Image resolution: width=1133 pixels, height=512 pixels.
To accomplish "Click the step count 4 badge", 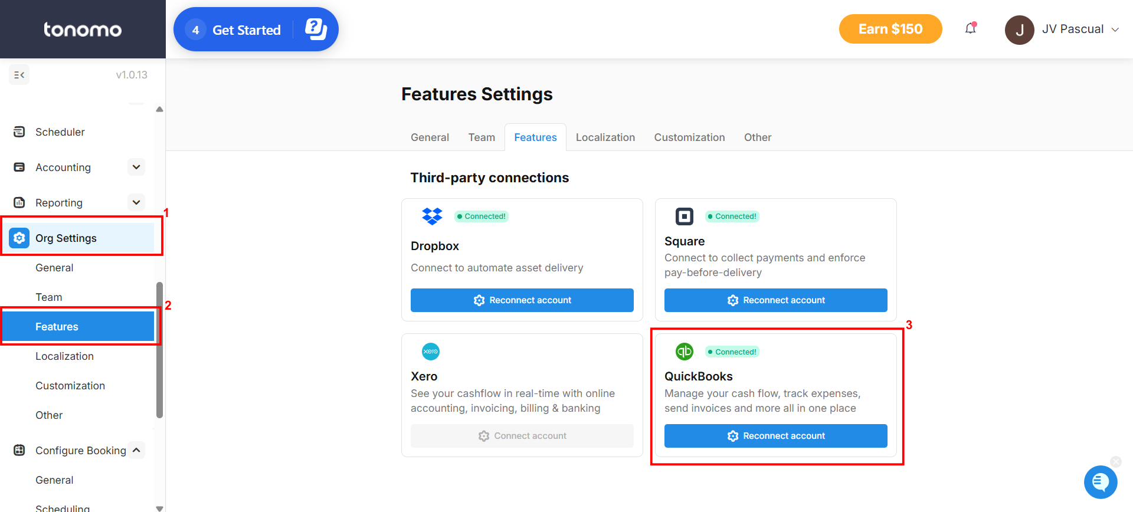I will coord(195,29).
